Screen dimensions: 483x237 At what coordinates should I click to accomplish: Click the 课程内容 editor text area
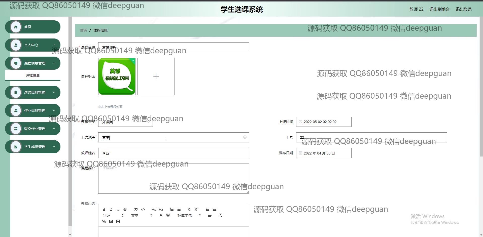coord(174,232)
